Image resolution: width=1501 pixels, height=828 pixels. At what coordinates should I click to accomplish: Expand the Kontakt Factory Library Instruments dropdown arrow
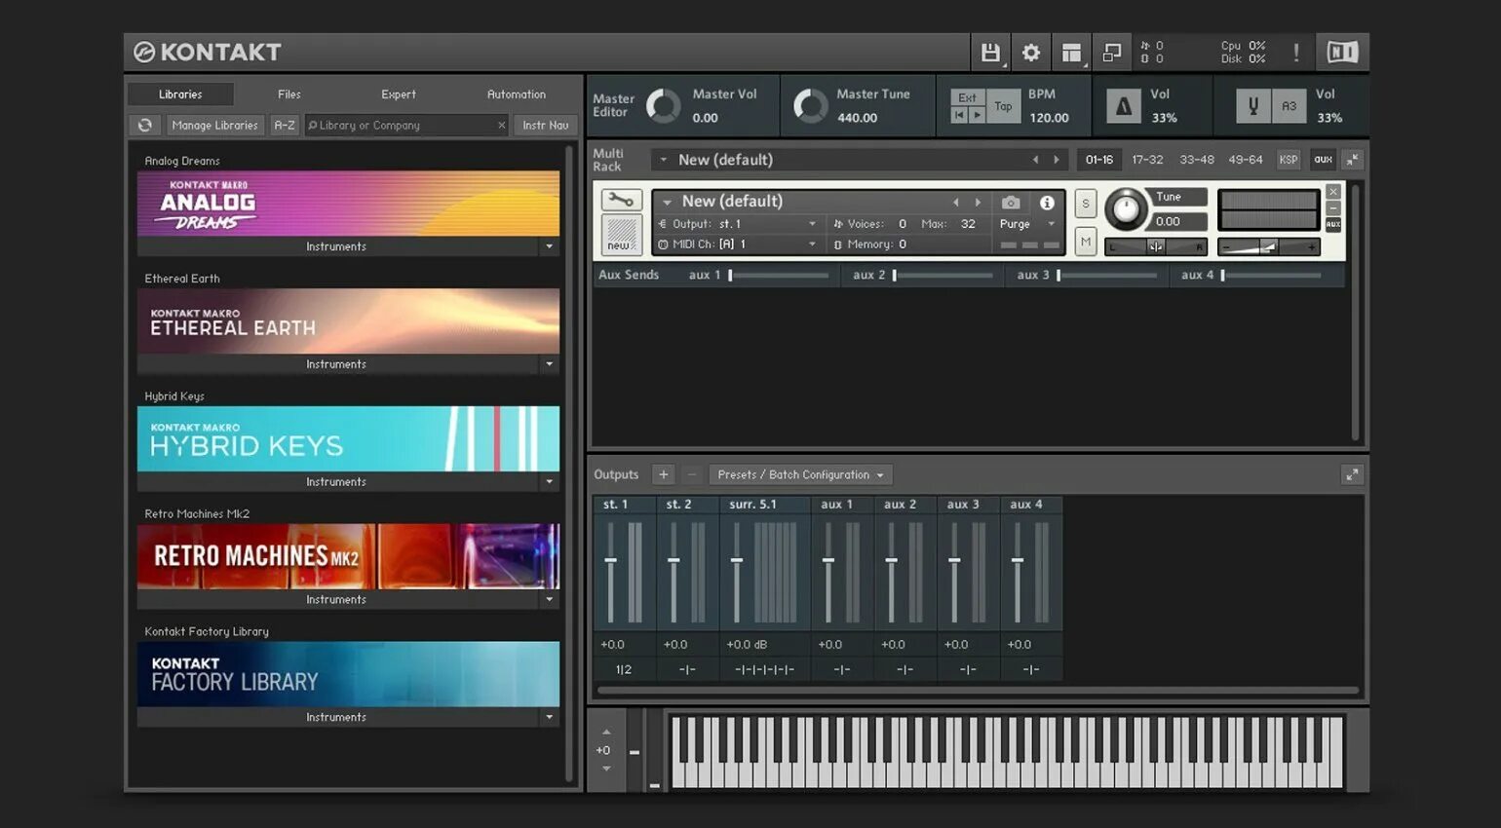pos(550,718)
